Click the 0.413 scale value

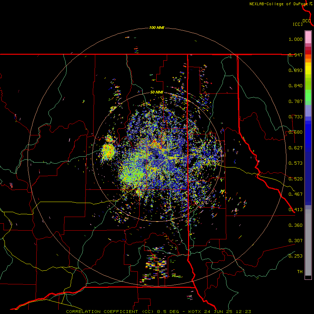296,210
